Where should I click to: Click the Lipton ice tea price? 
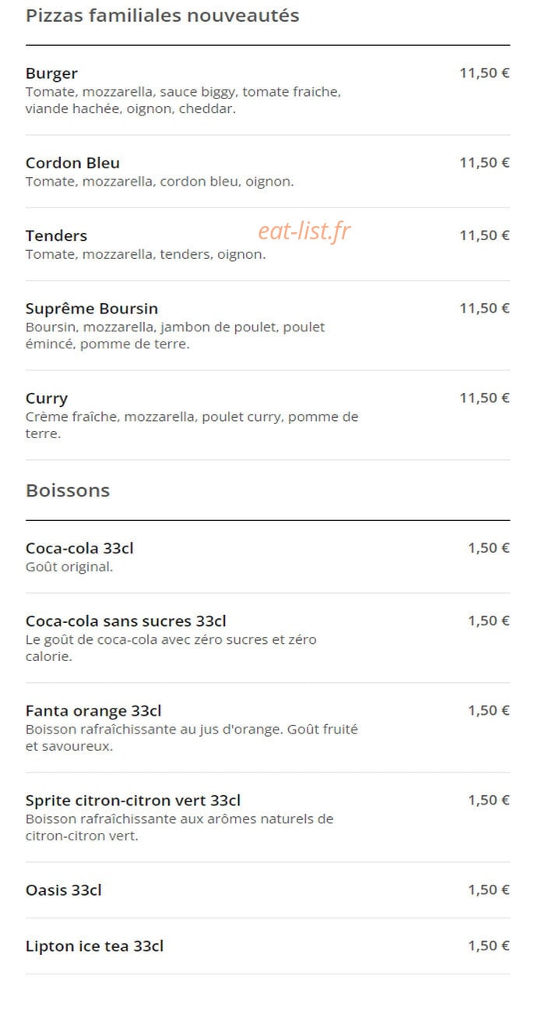point(489,946)
